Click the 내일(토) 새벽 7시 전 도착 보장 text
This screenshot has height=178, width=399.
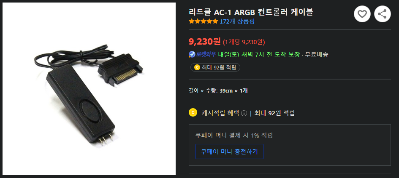tap(259, 55)
